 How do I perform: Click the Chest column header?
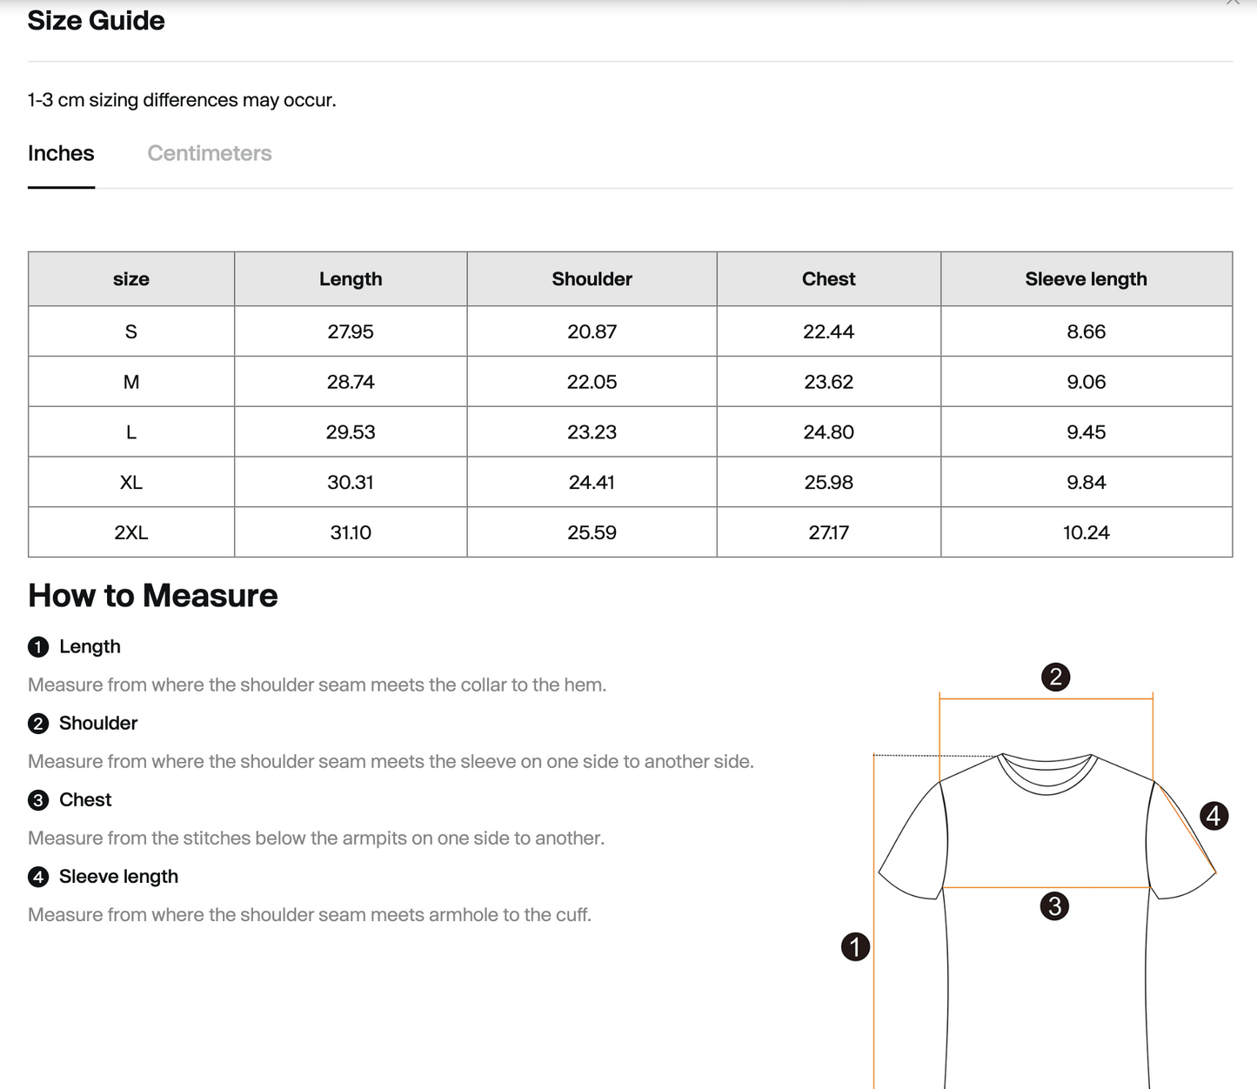tap(829, 279)
